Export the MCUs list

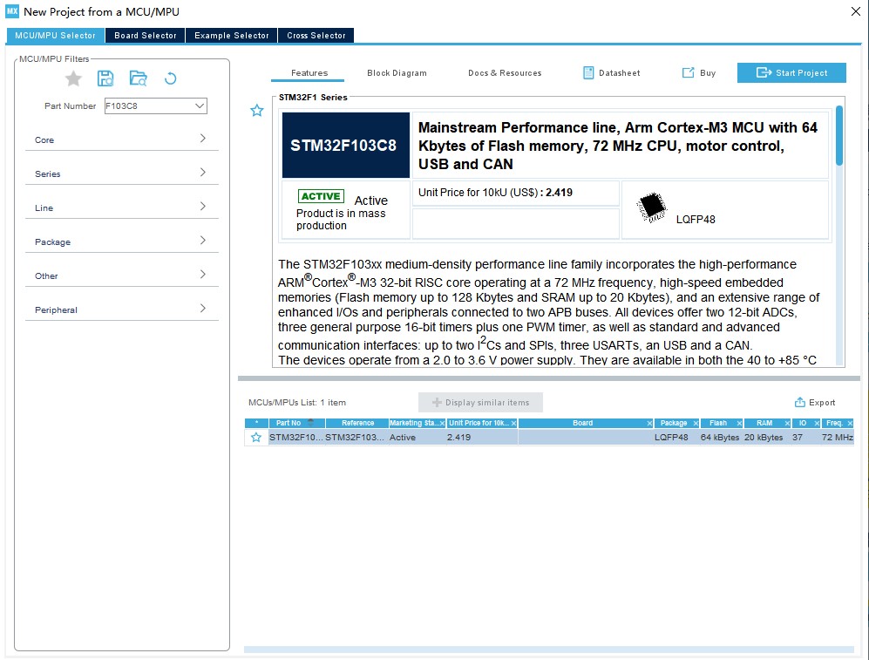tap(815, 402)
